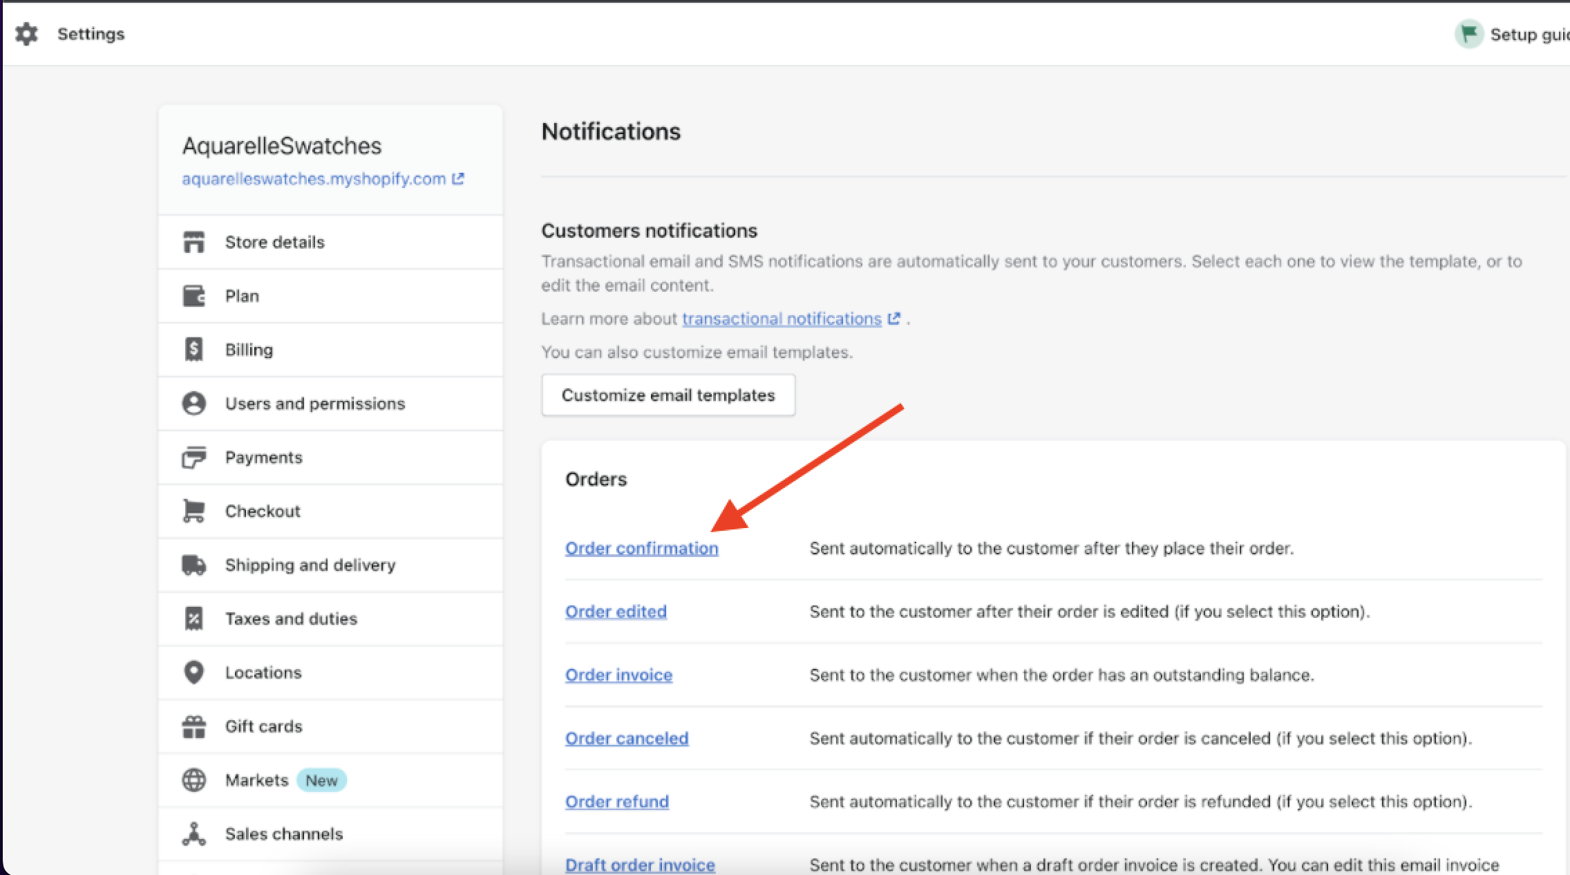Click the Gift cards present icon
The image size is (1570, 875).
pyautogui.click(x=193, y=726)
